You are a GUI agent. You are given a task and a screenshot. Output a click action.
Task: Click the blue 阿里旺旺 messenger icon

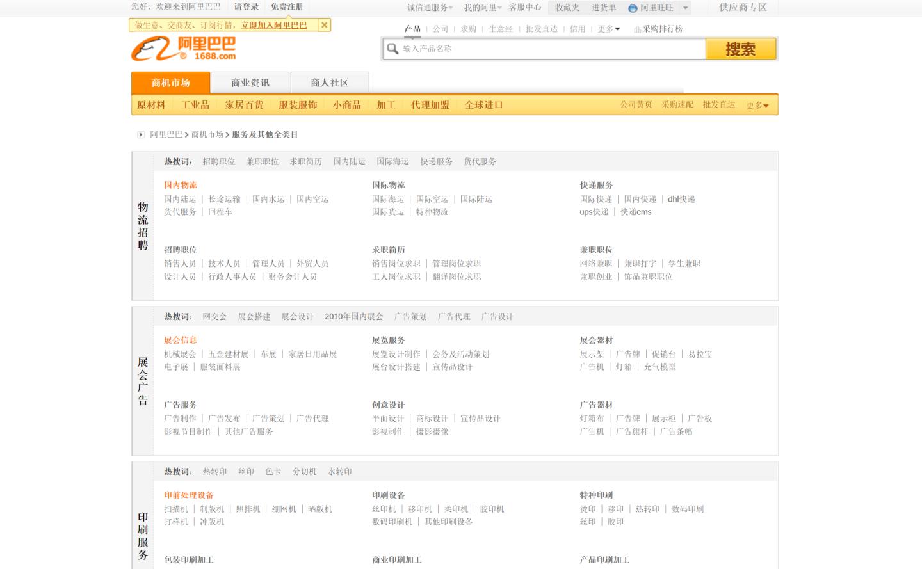(x=631, y=8)
